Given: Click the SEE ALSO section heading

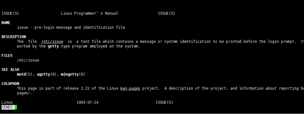Looking at the screenshot, I should pyautogui.click(x=10, y=70).
